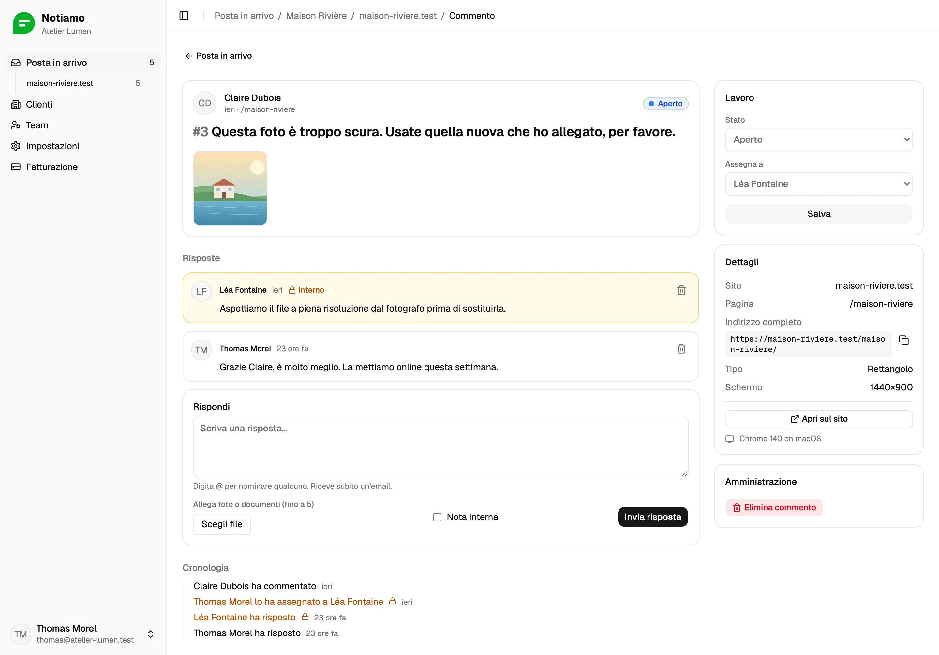Open the Stato dropdown showing Aperto

coord(818,139)
